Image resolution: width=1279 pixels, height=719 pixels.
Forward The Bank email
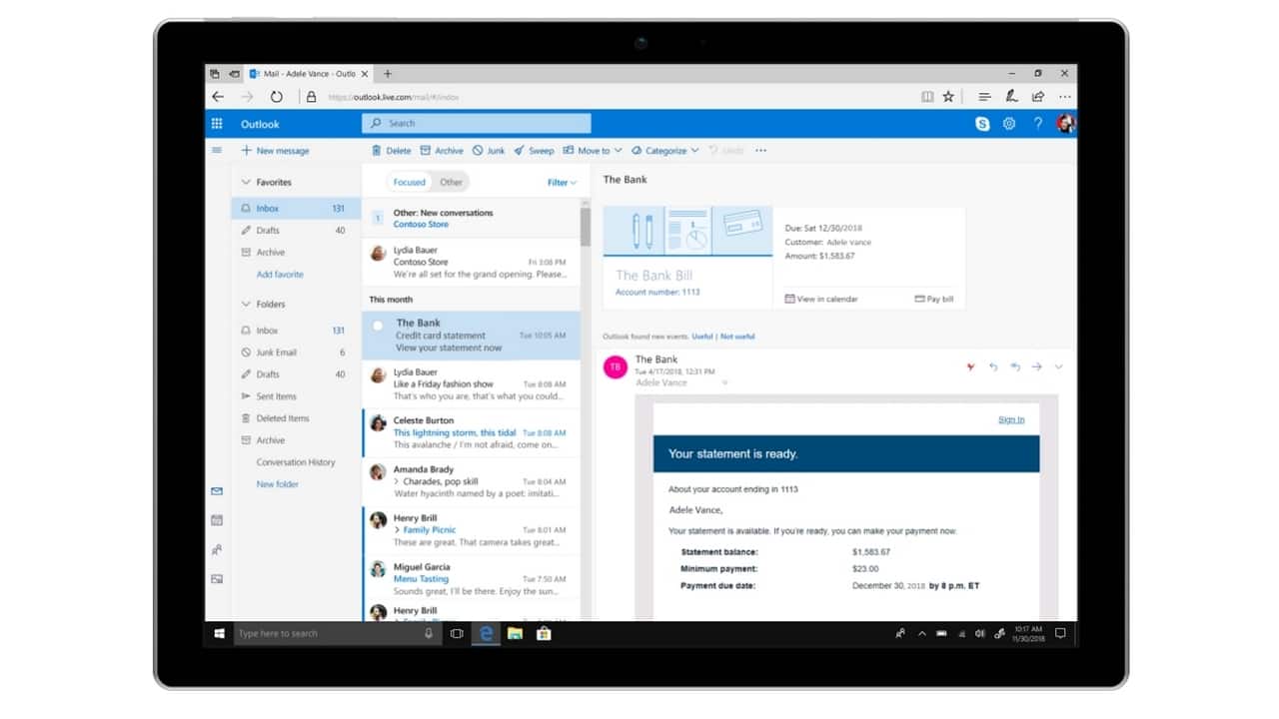coord(1036,366)
